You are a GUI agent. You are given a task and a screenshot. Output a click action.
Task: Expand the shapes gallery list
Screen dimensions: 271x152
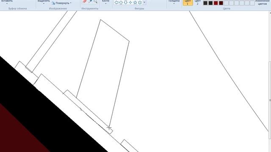(144, 3)
